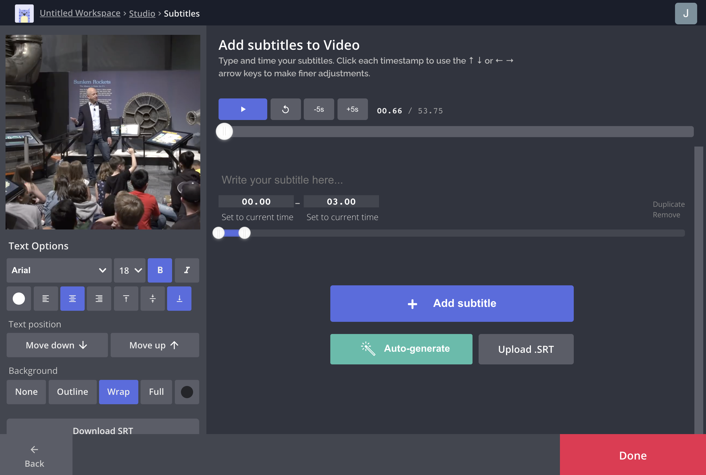Click Upload .SRT button

click(x=526, y=349)
